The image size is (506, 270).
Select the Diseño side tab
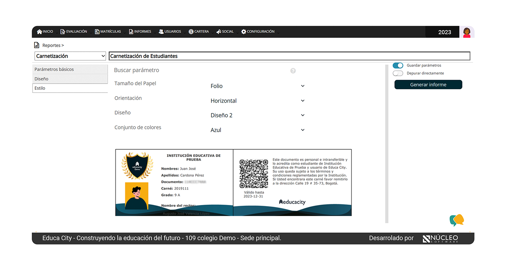click(x=70, y=79)
